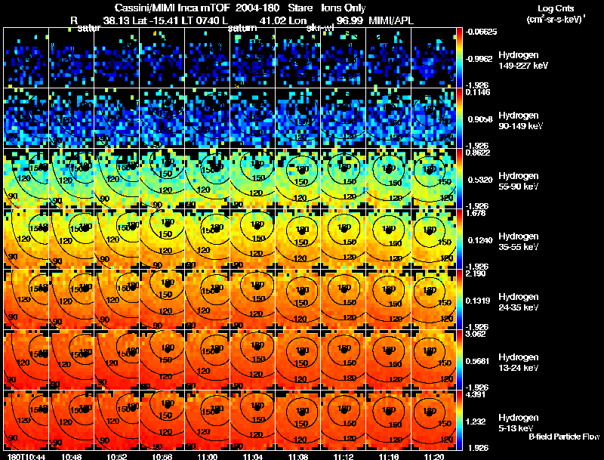
Task: Click the Hydrogen 55-90 keV label
Action: (x=519, y=181)
